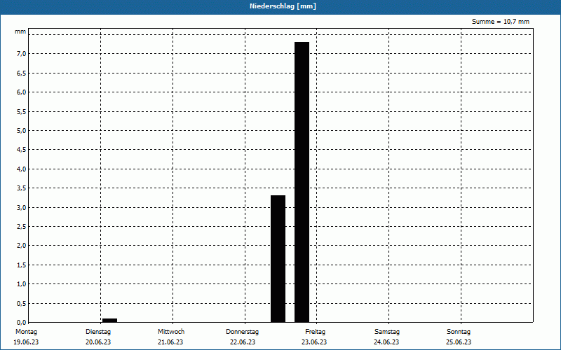This screenshot has height=350, width=561.
Task: Click the 3,5 y-axis value
Action: point(22,188)
